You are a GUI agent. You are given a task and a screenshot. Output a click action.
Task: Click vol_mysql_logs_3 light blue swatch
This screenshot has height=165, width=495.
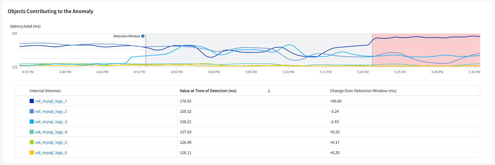[32, 122]
